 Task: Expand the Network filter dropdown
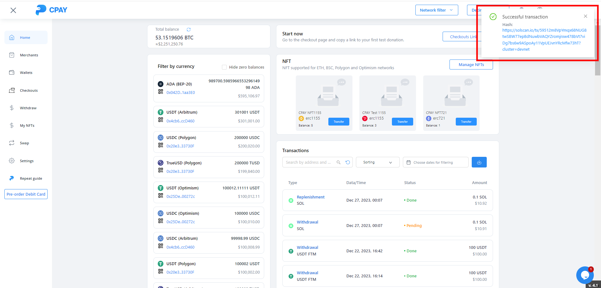(x=436, y=10)
